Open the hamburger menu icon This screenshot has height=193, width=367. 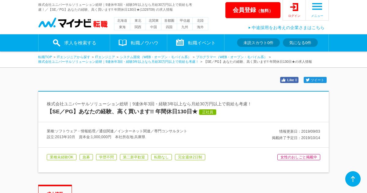[317, 6]
